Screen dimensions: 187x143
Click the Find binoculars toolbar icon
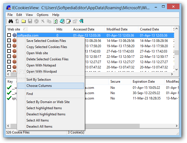coord(11,21)
